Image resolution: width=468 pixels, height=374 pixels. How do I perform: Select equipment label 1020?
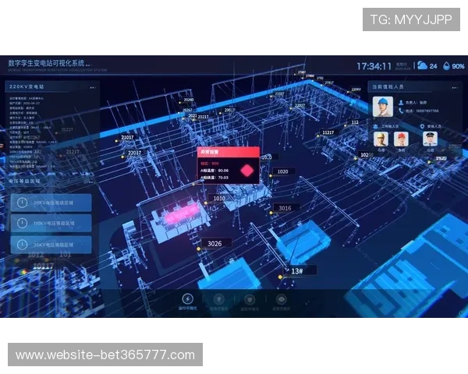tap(283, 171)
